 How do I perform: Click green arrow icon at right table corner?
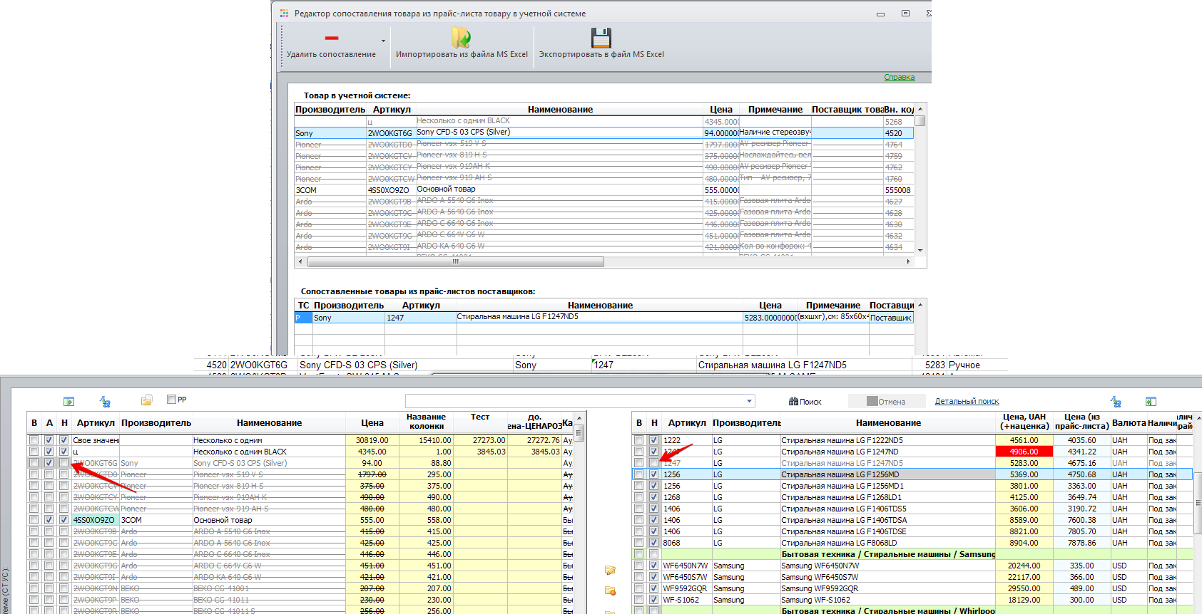(x=1150, y=402)
